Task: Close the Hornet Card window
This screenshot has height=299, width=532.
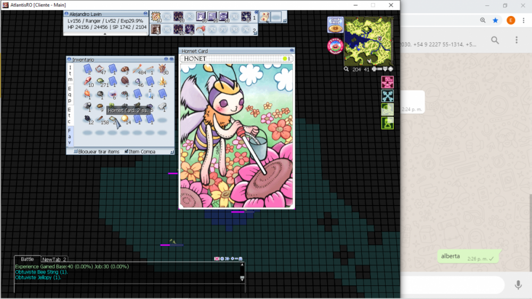Action: [x=292, y=51]
